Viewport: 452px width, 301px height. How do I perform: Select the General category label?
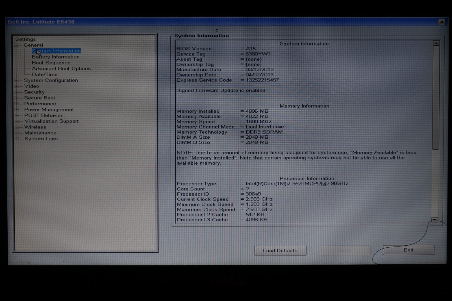coord(33,45)
